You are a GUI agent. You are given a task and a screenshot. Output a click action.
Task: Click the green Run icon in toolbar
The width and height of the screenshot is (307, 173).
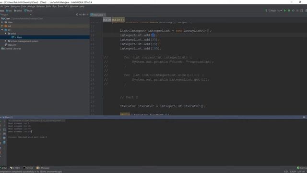(x=285, y=11)
